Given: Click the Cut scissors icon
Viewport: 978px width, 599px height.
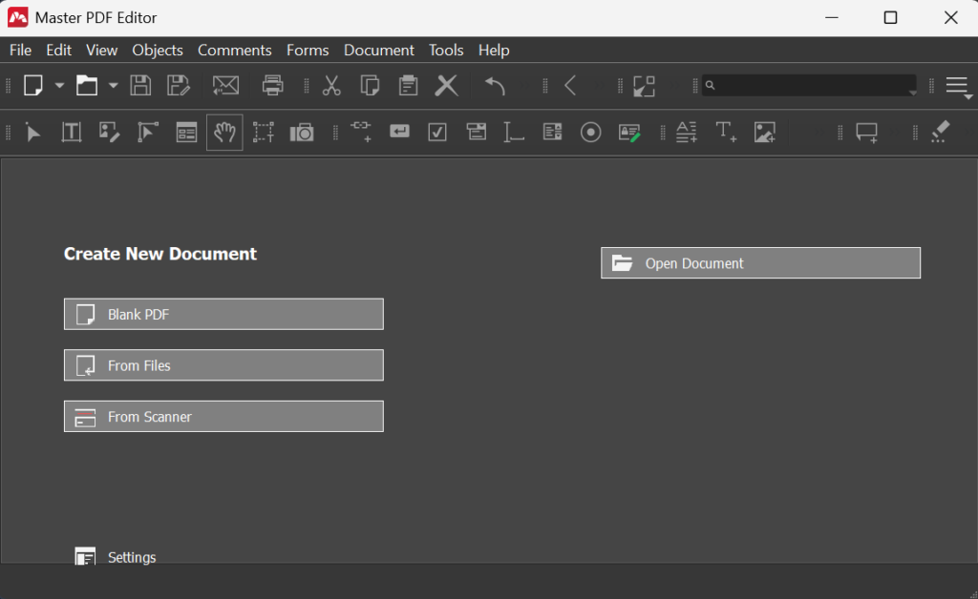Looking at the screenshot, I should click(331, 85).
